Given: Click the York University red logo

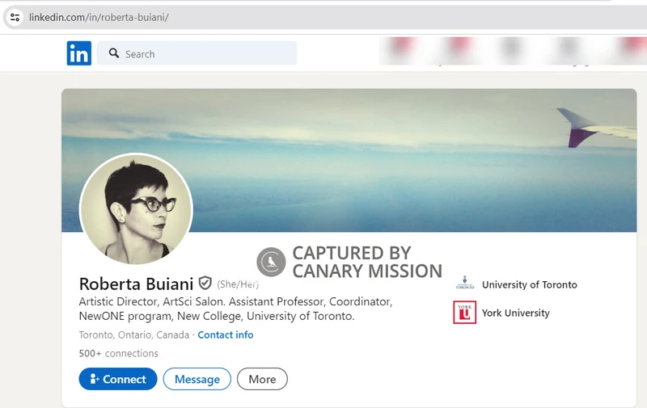Looking at the screenshot, I should click(464, 312).
